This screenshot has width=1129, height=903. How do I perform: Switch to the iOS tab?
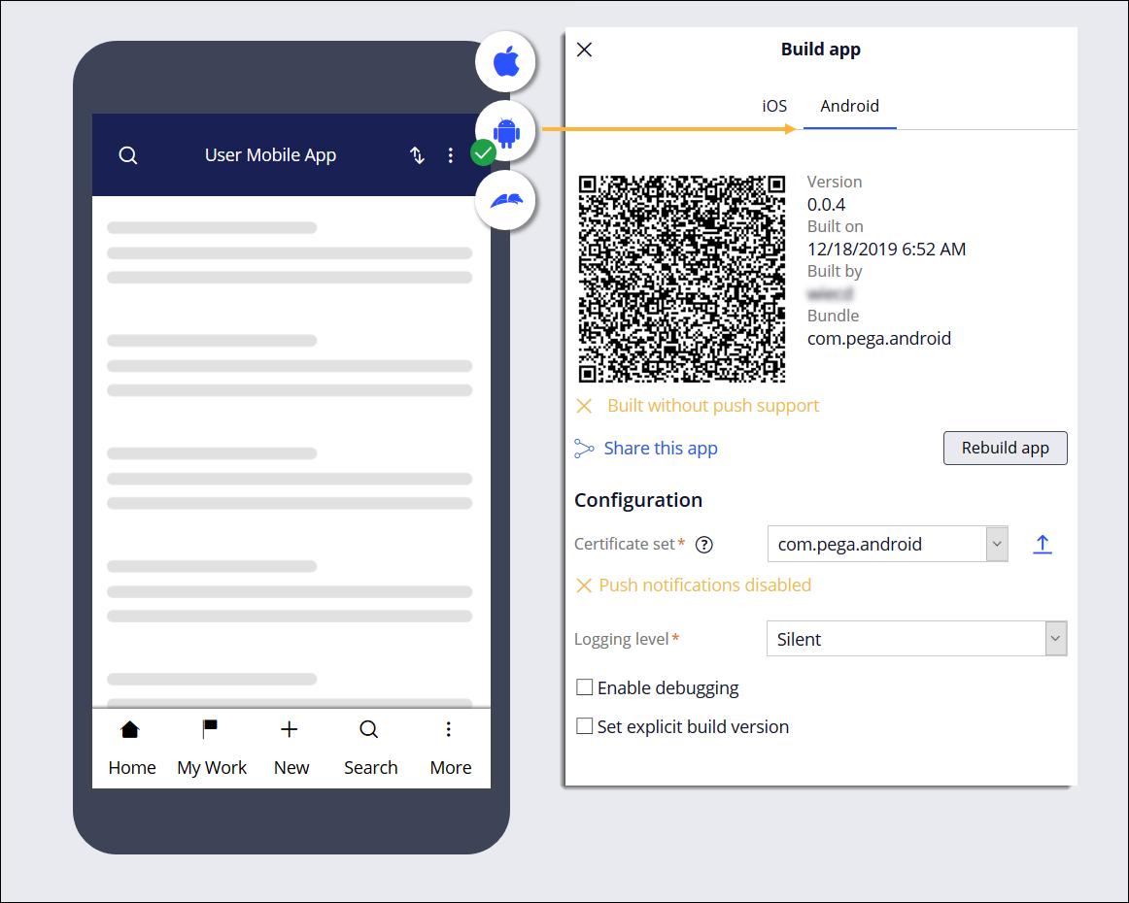click(x=774, y=106)
